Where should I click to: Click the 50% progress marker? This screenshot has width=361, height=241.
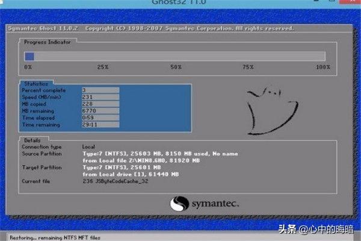click(176, 67)
